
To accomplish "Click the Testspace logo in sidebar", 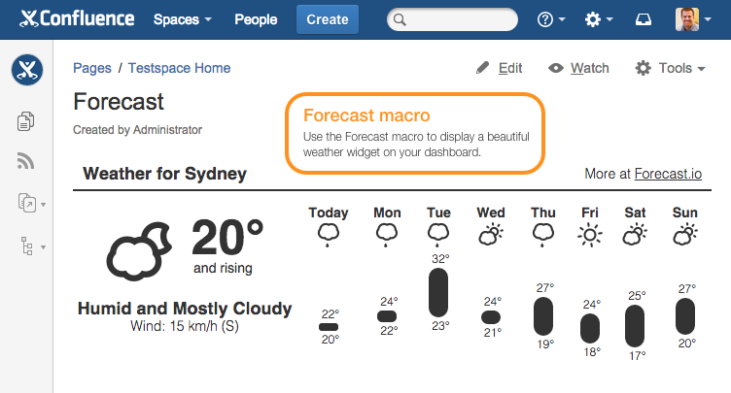I will (x=26, y=70).
